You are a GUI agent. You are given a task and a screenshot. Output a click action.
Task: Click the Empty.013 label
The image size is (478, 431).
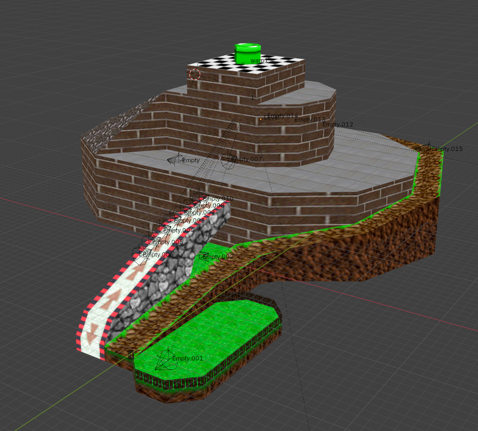pos(310,120)
